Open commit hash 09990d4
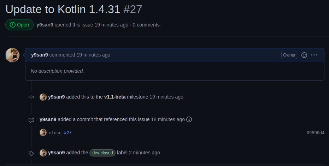Image resolution: width=329 pixels, height=166 pixels. [315, 133]
